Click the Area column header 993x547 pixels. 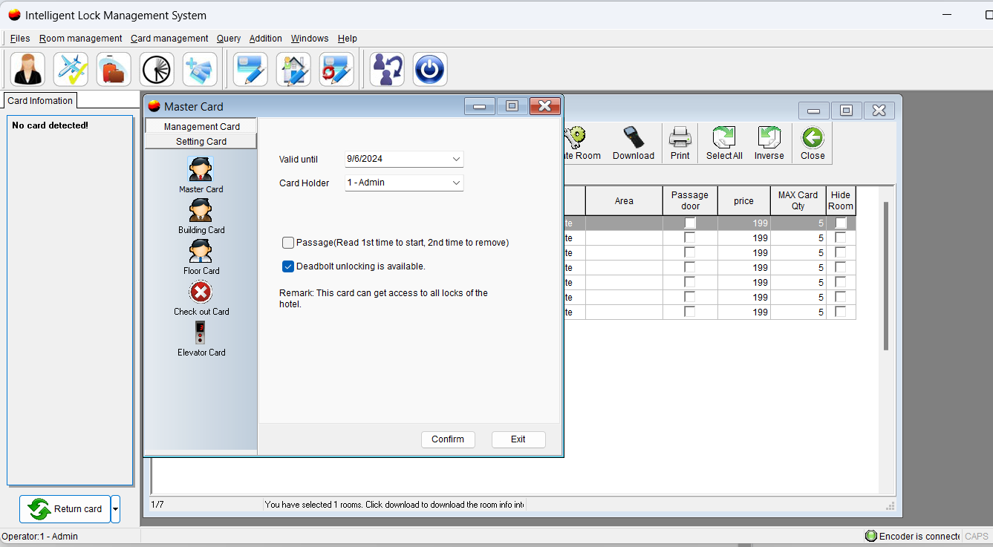click(624, 200)
